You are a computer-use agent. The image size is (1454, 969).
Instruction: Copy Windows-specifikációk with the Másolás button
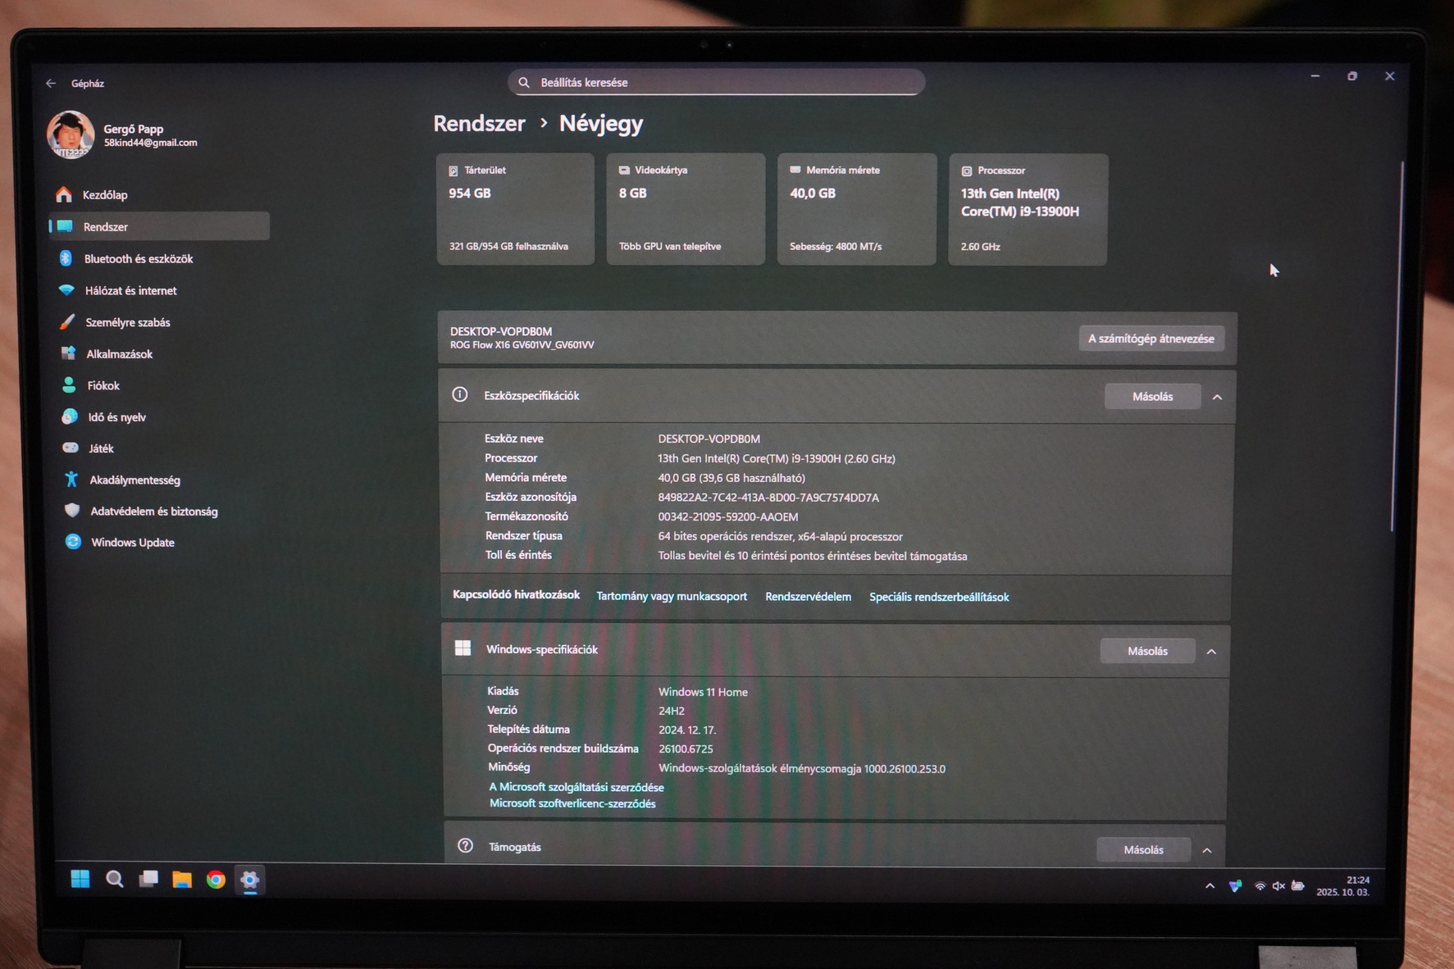(1147, 651)
